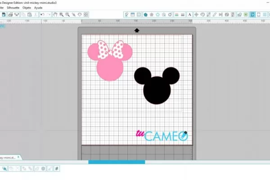Switch to the mickey-mimi document tab
The image size is (270, 180).
[x=8, y=157]
